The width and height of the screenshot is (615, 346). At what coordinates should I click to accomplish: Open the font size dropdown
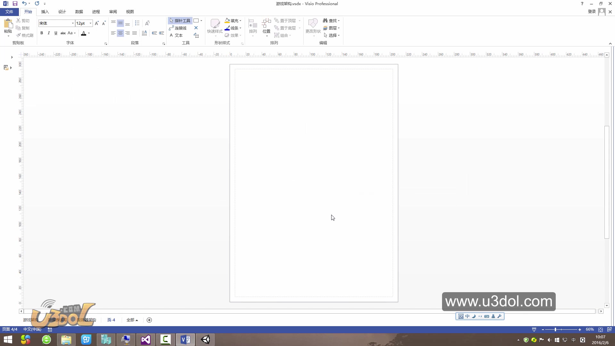[x=91, y=23]
